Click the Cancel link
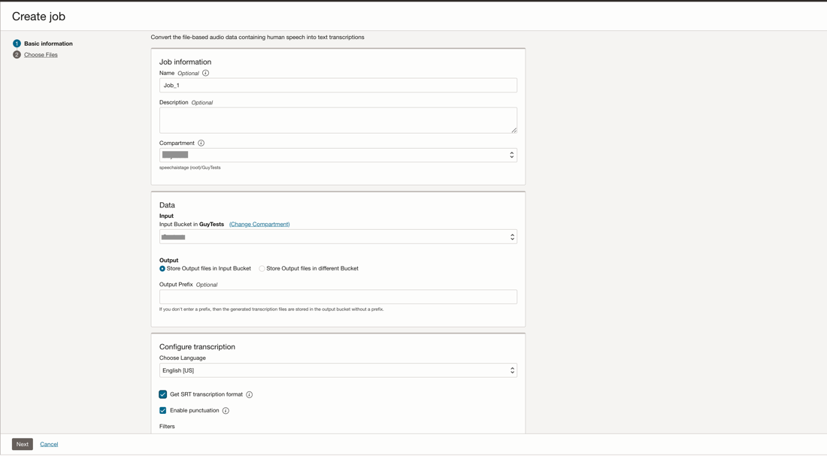The width and height of the screenshot is (827, 459). click(49, 444)
